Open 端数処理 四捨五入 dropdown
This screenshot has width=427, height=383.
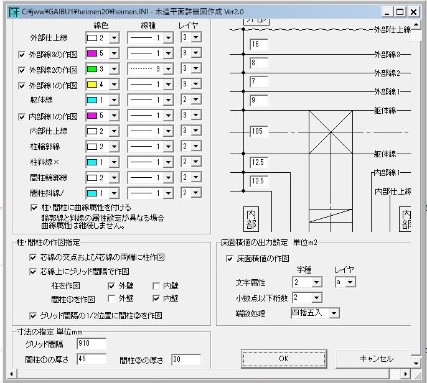pos(334,313)
